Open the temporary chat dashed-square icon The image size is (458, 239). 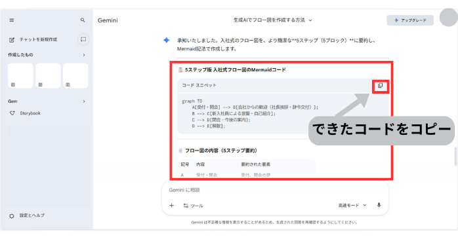coord(83,39)
